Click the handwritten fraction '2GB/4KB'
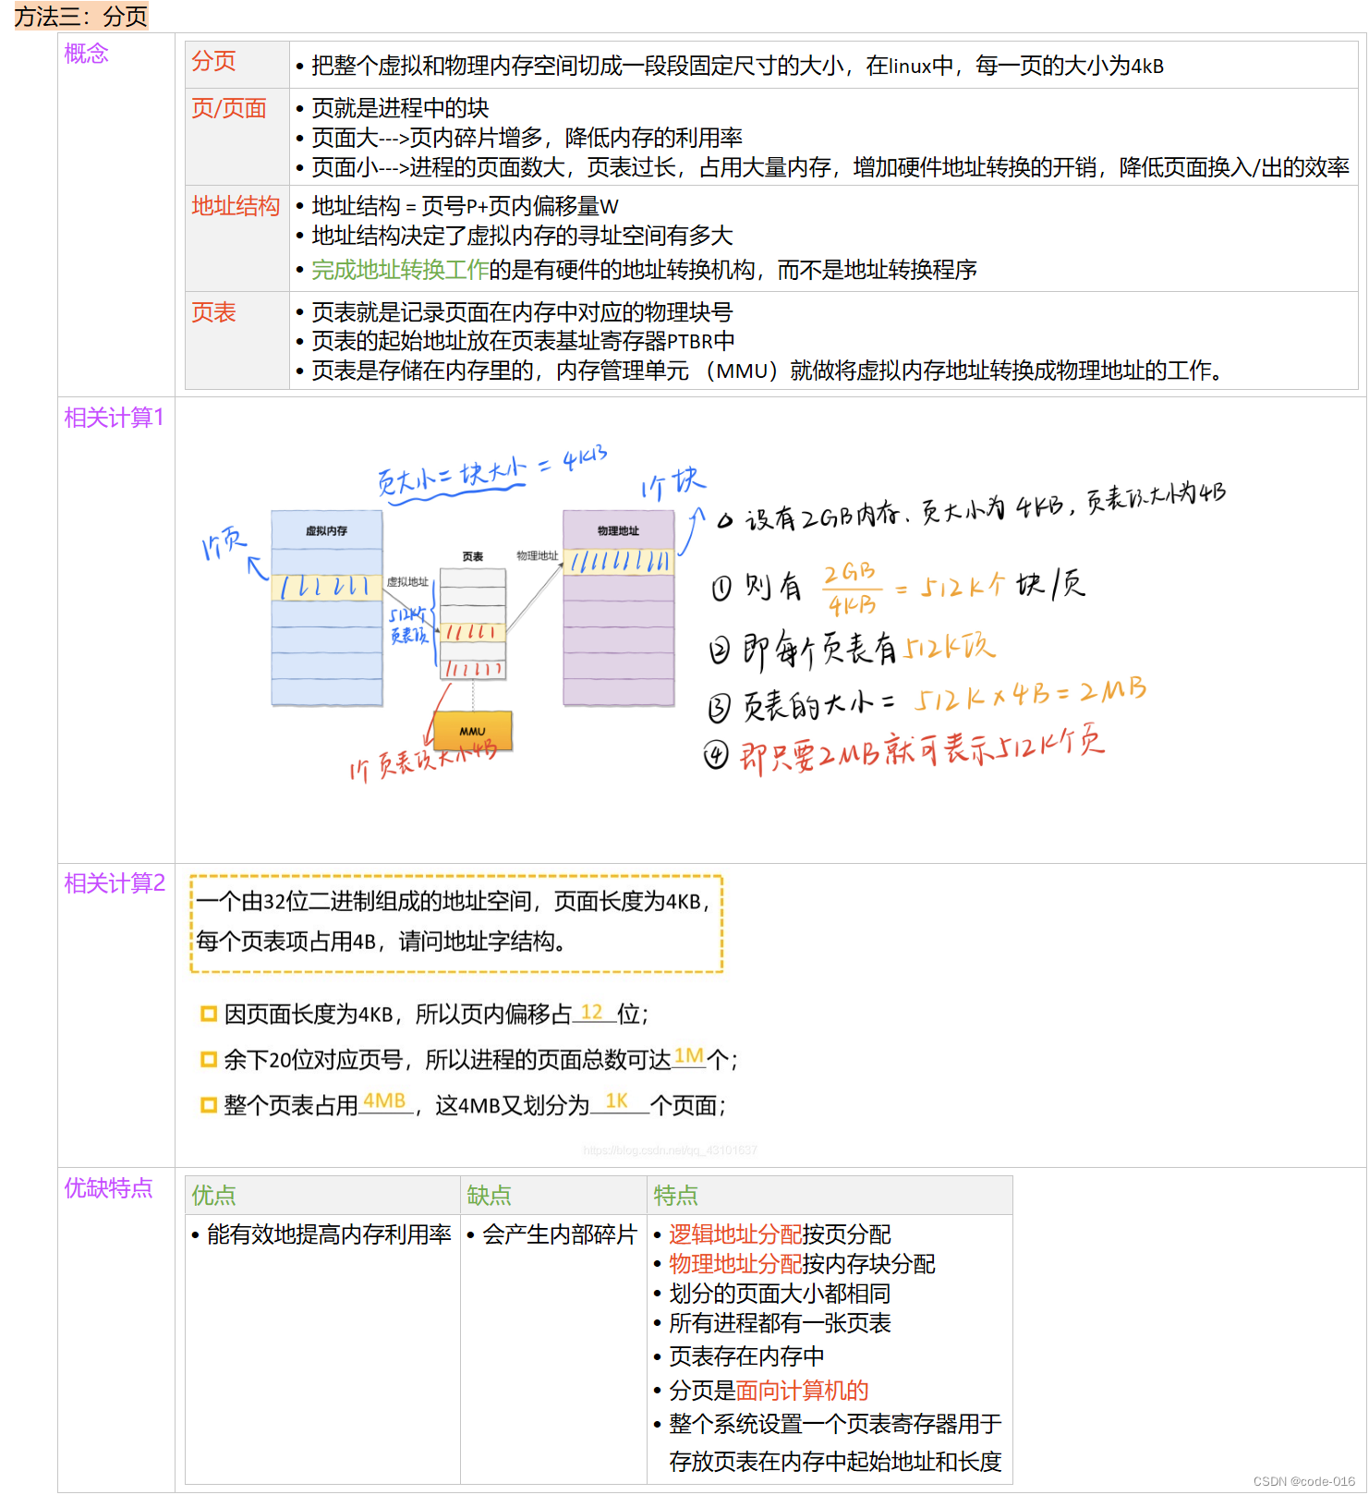This screenshot has width=1369, height=1495. [x=851, y=589]
